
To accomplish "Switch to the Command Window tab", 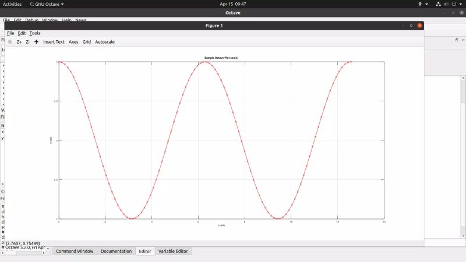I will tap(75, 252).
